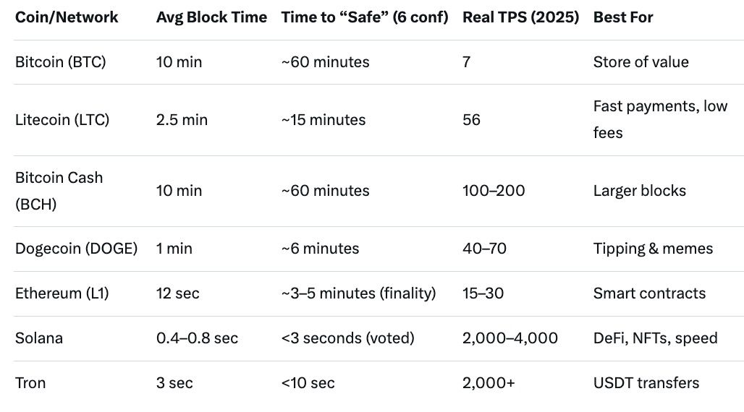
Task: Click the Avg Block Time header
Action: click(x=211, y=17)
